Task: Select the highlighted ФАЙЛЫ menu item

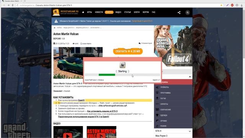Action: 109,12
